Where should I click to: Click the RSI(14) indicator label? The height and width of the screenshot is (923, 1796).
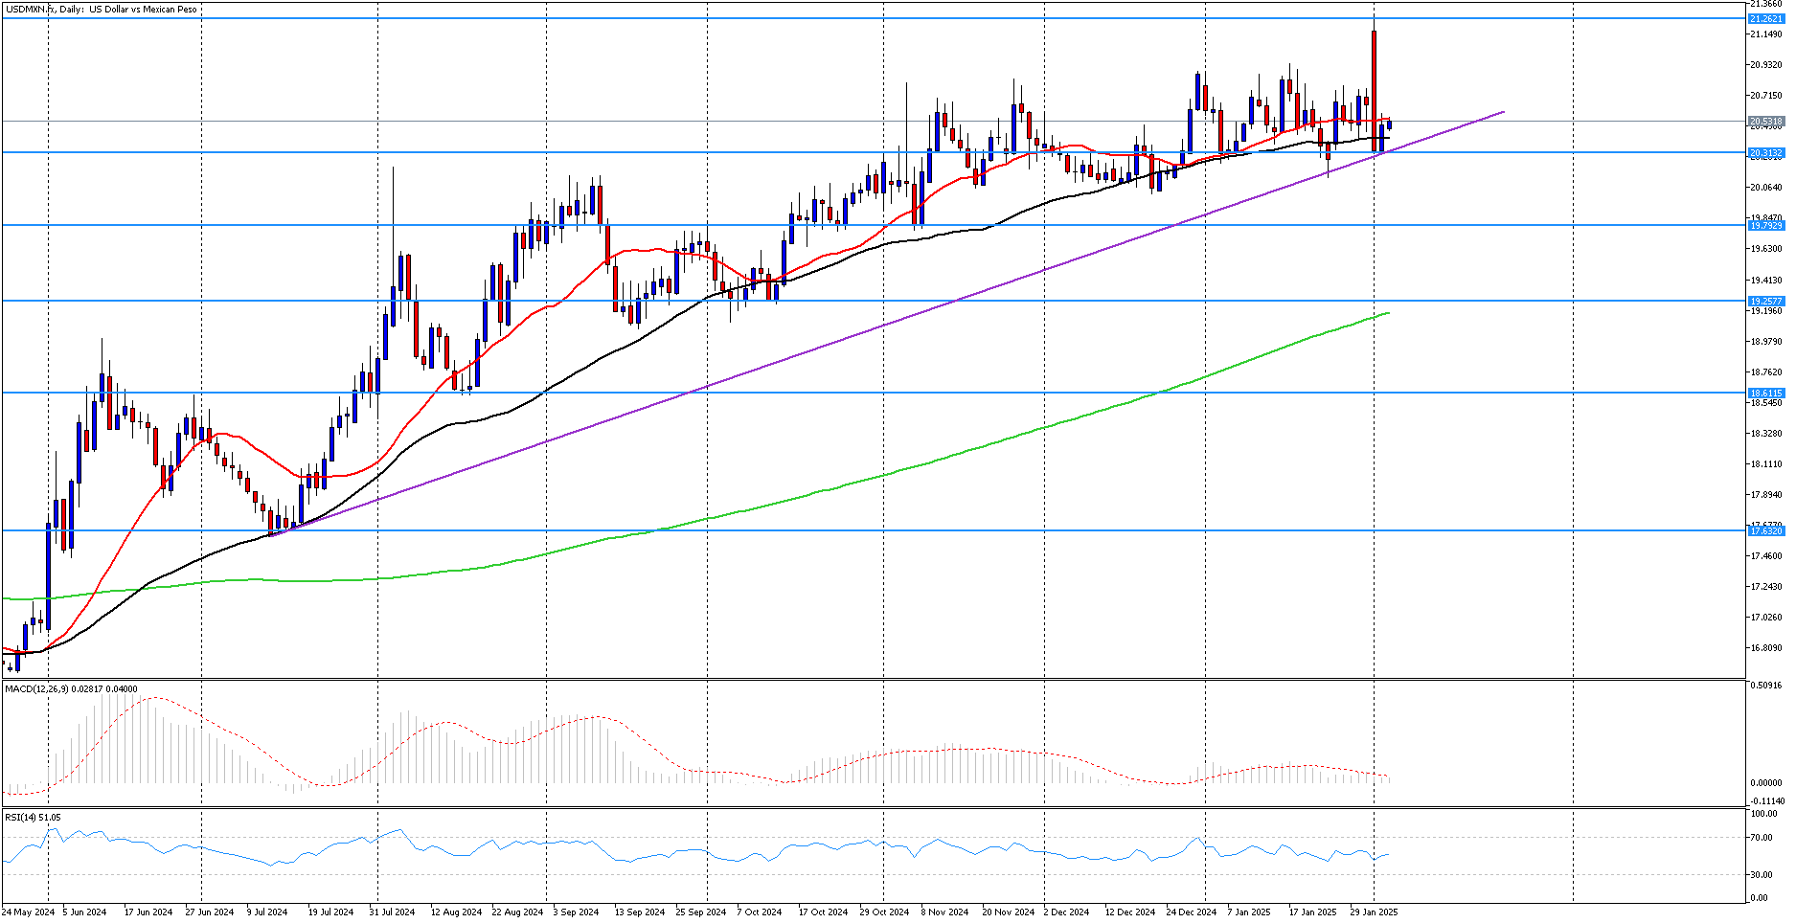point(33,817)
